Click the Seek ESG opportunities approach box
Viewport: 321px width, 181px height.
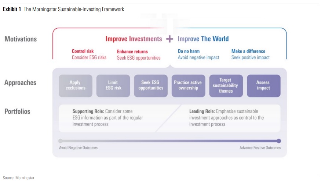tap(151, 85)
